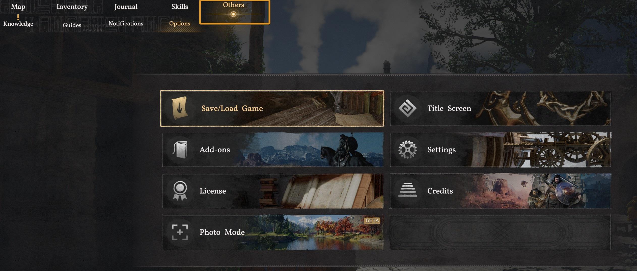Click the orange alert marker above Knowledge
Image resolution: width=637 pixels, height=271 pixels.
[x=18, y=17]
